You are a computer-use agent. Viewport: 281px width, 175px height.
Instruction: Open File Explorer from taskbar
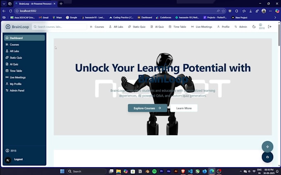[x=119, y=171]
